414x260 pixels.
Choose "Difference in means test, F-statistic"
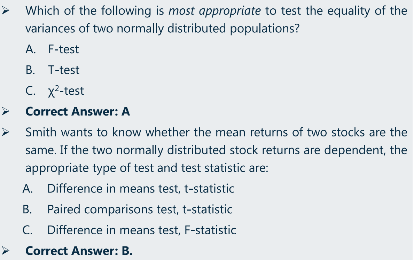point(141,230)
